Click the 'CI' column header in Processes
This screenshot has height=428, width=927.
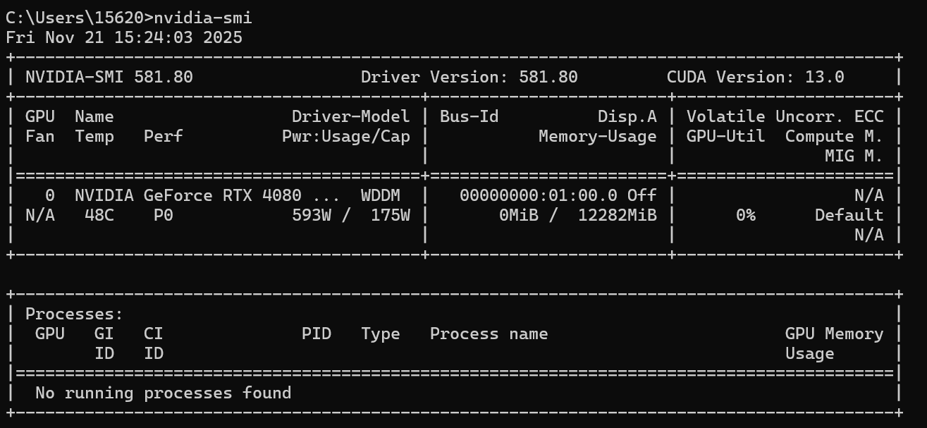154,334
